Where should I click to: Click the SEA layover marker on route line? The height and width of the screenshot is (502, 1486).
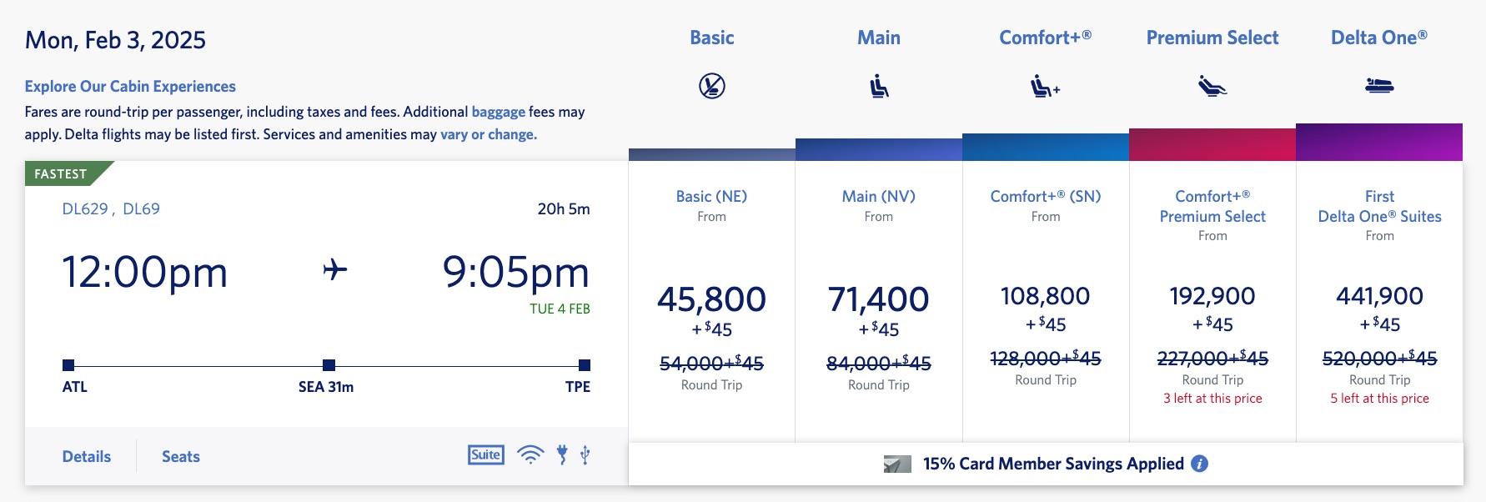pos(329,365)
